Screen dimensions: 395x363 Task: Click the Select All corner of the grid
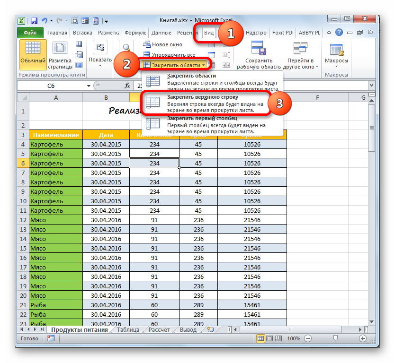pyautogui.click(x=23, y=97)
